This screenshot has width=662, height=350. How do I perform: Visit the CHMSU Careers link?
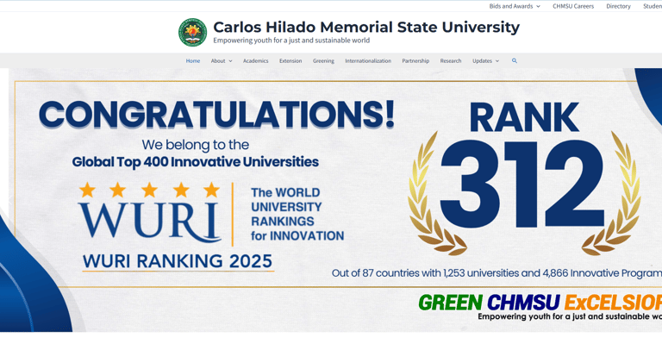pyautogui.click(x=573, y=6)
